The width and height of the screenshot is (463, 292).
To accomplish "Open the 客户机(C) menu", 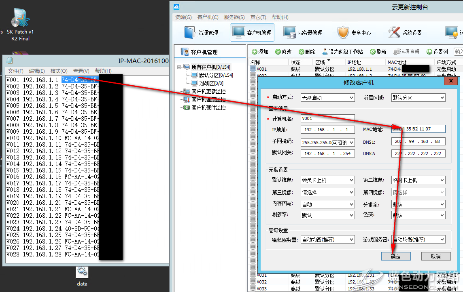I will 208,17.
